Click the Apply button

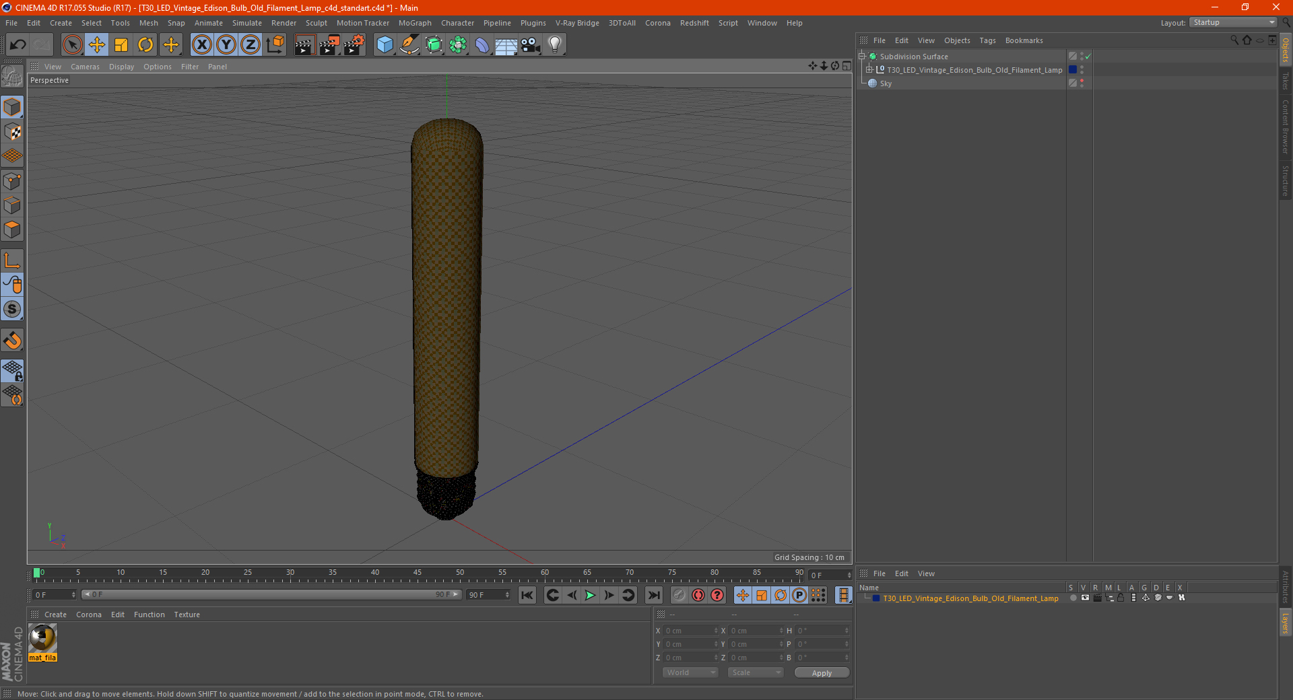(x=822, y=672)
